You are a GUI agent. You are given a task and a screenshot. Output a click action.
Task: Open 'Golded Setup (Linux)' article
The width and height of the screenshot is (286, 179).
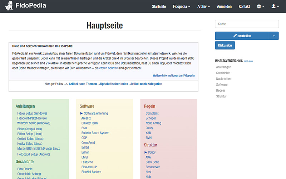point(30,139)
